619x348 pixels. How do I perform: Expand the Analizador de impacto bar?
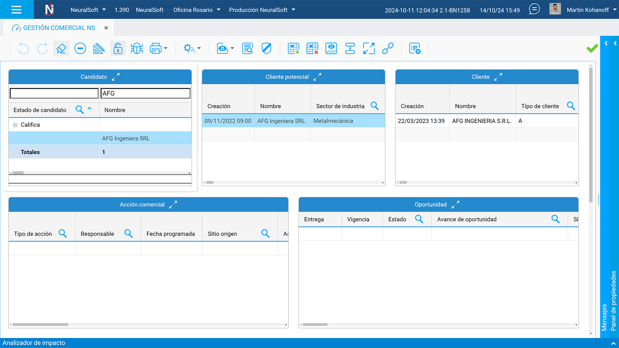(x=613, y=343)
